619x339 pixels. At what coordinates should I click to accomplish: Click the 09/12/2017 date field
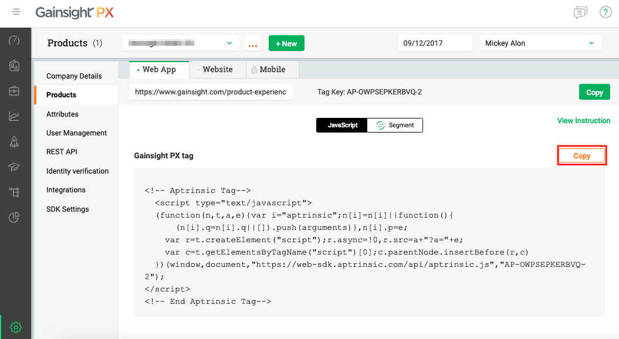435,43
